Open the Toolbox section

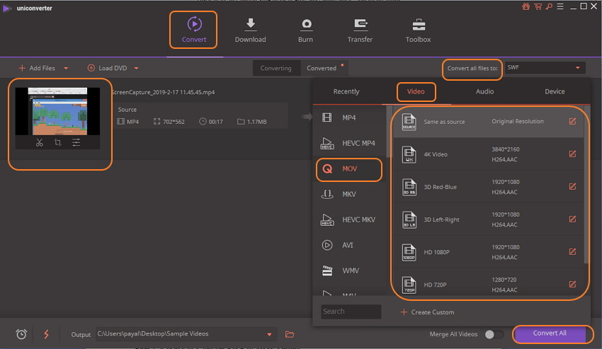(418, 30)
